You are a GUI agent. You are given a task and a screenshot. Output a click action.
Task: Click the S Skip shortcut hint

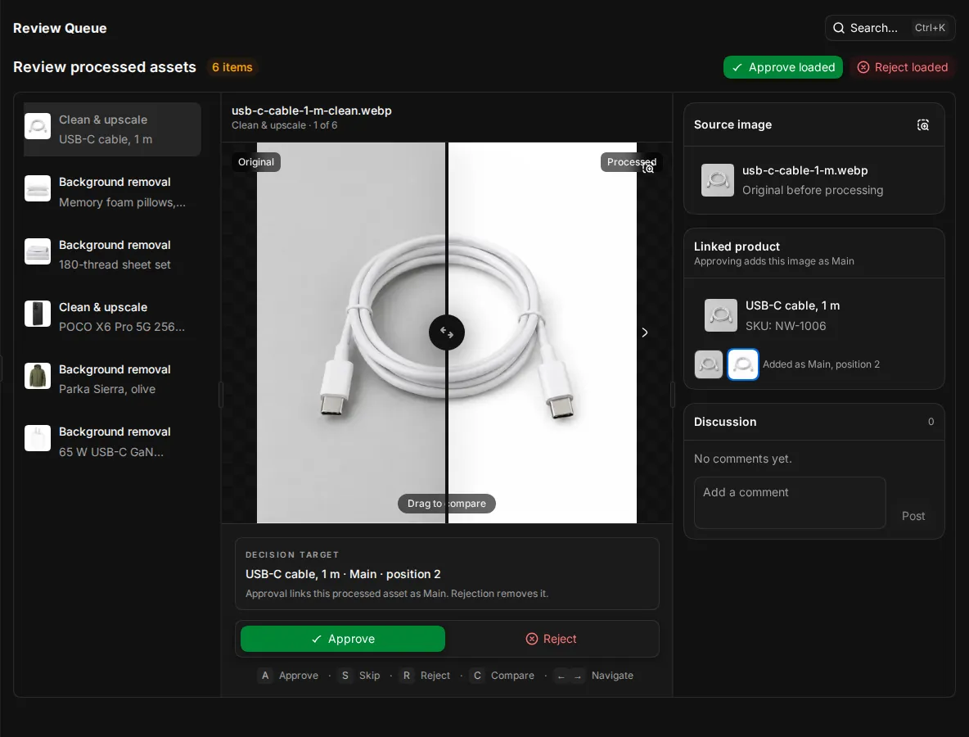[359, 675]
